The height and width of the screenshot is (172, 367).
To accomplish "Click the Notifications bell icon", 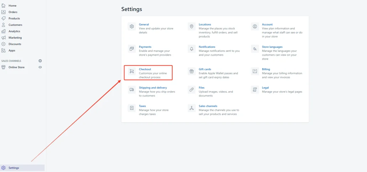I will (x=192, y=49).
